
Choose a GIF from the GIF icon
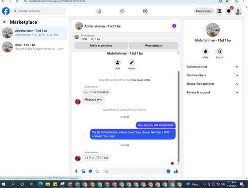pos(97,171)
